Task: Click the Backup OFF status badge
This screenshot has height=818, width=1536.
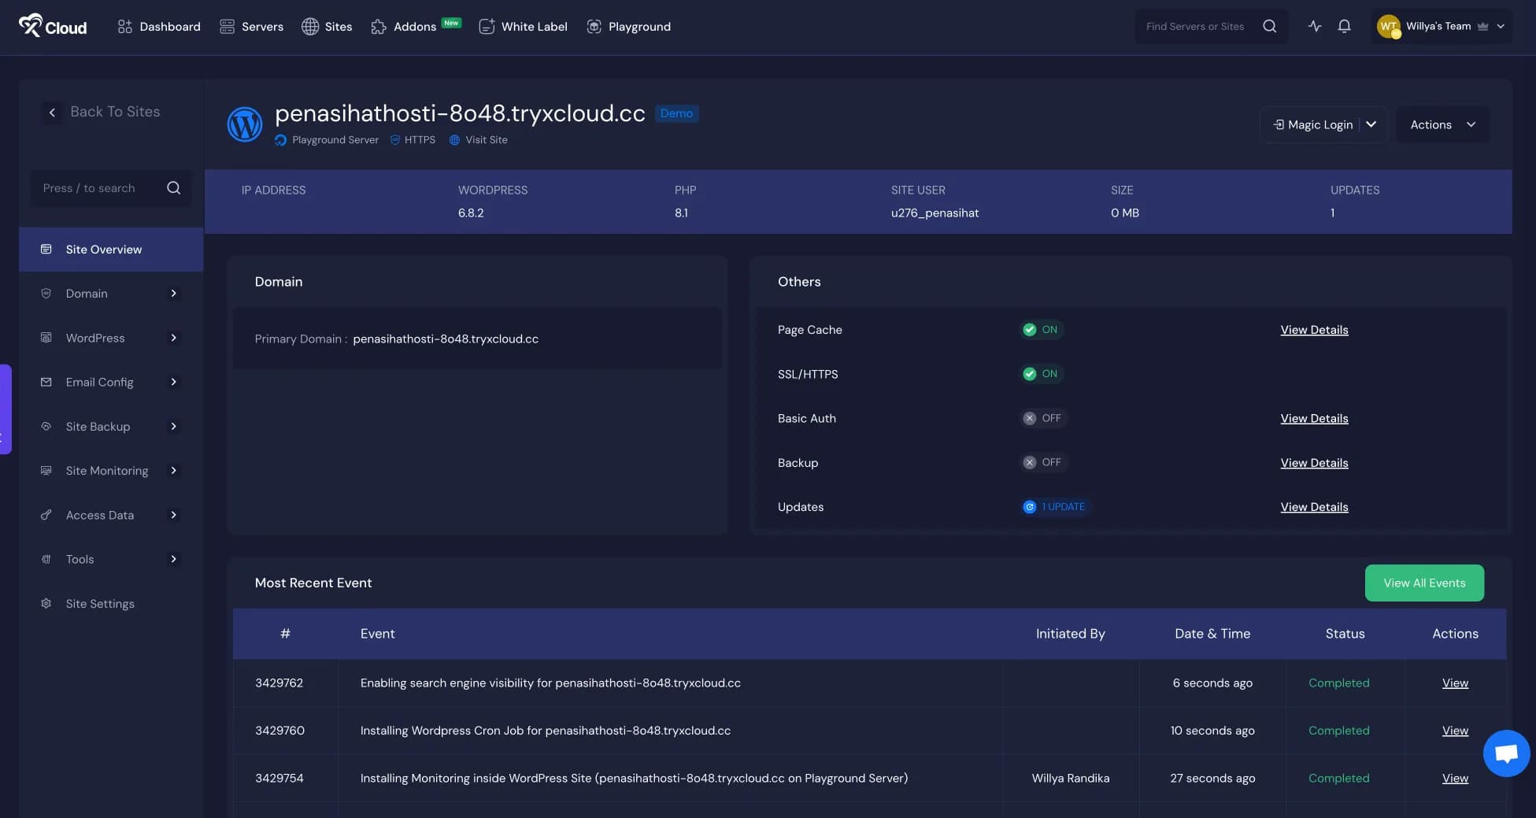Action: (1042, 462)
